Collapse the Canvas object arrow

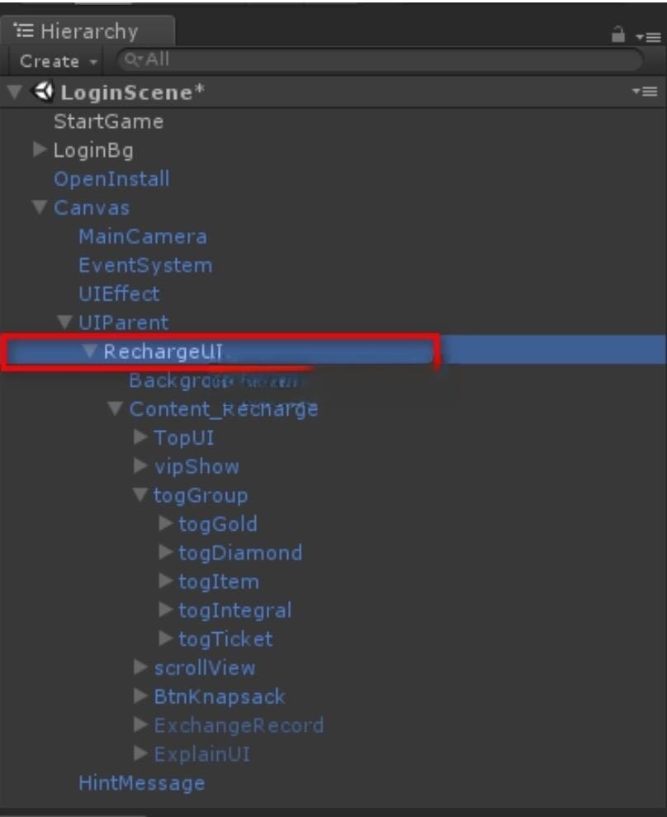[x=39, y=207]
